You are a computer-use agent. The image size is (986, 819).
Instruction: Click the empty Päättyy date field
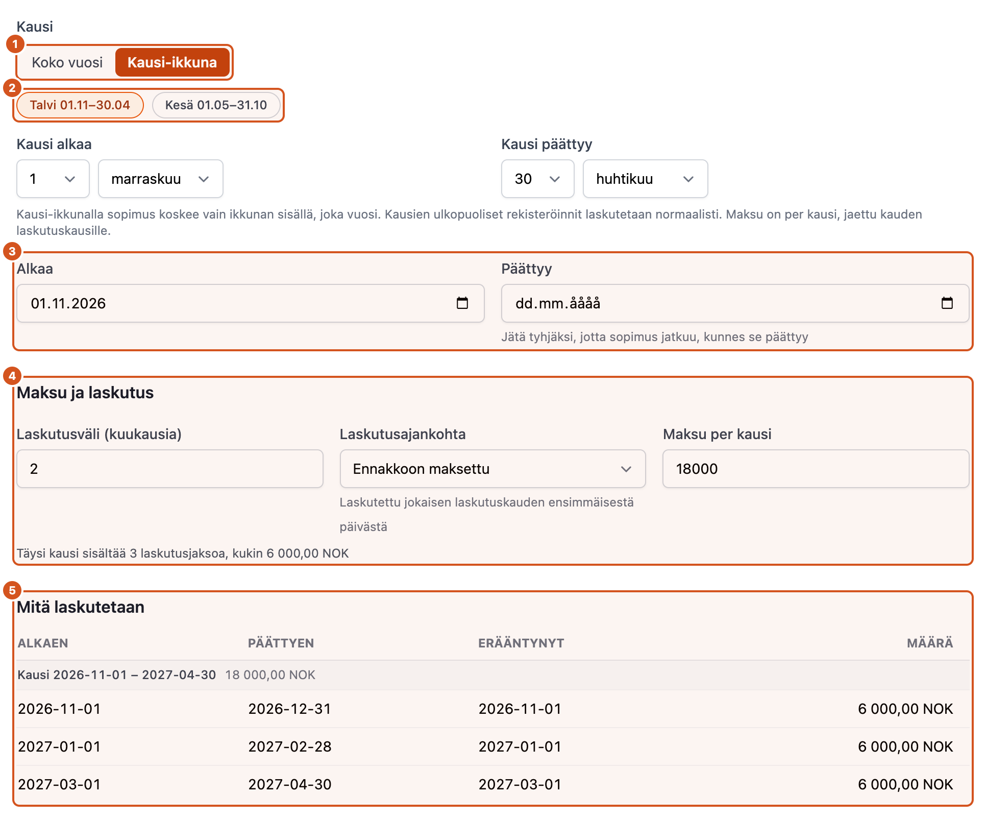pyautogui.click(x=735, y=303)
